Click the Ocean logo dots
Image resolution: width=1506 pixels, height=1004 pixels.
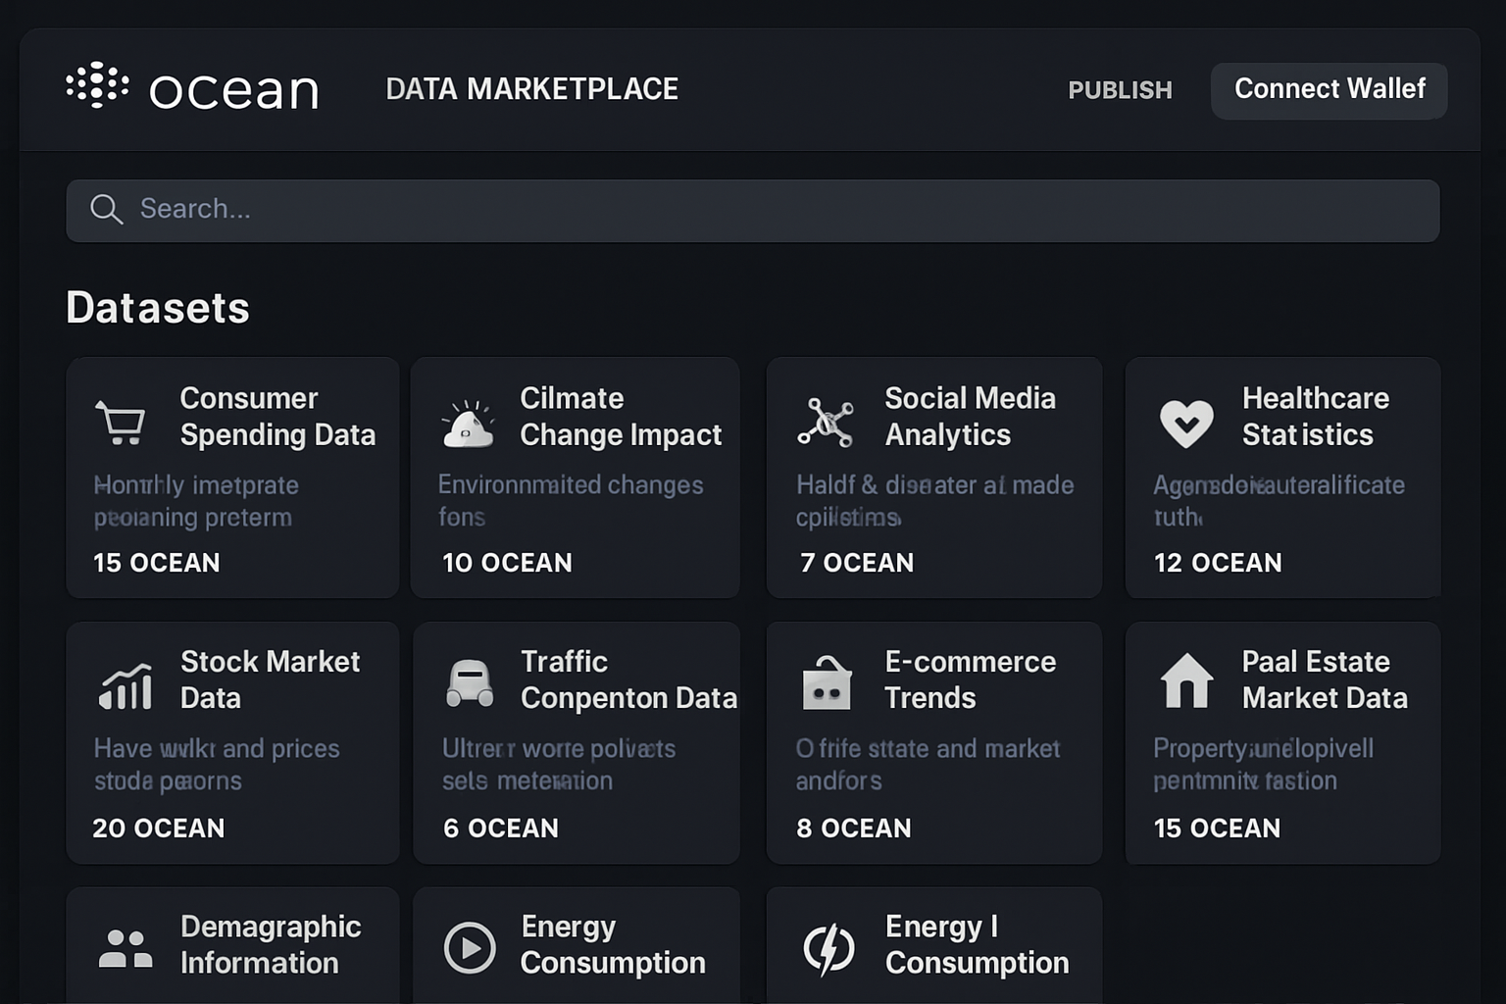(96, 88)
